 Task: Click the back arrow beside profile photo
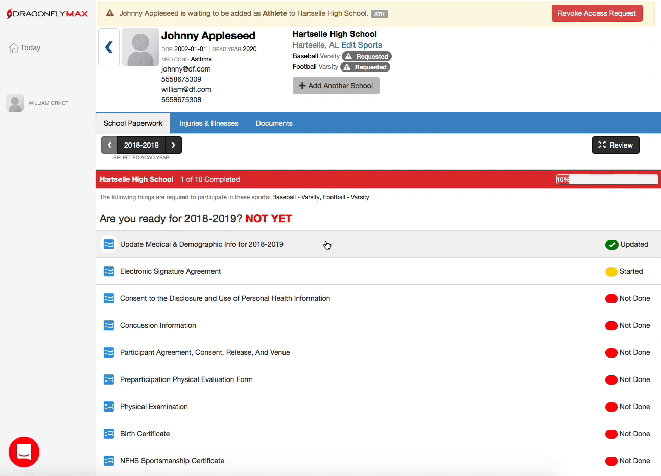(109, 47)
